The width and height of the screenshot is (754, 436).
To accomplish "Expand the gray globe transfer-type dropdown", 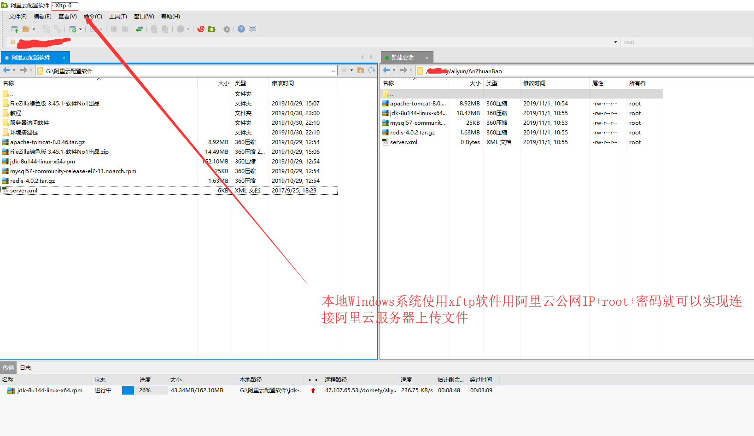I will click(188, 29).
